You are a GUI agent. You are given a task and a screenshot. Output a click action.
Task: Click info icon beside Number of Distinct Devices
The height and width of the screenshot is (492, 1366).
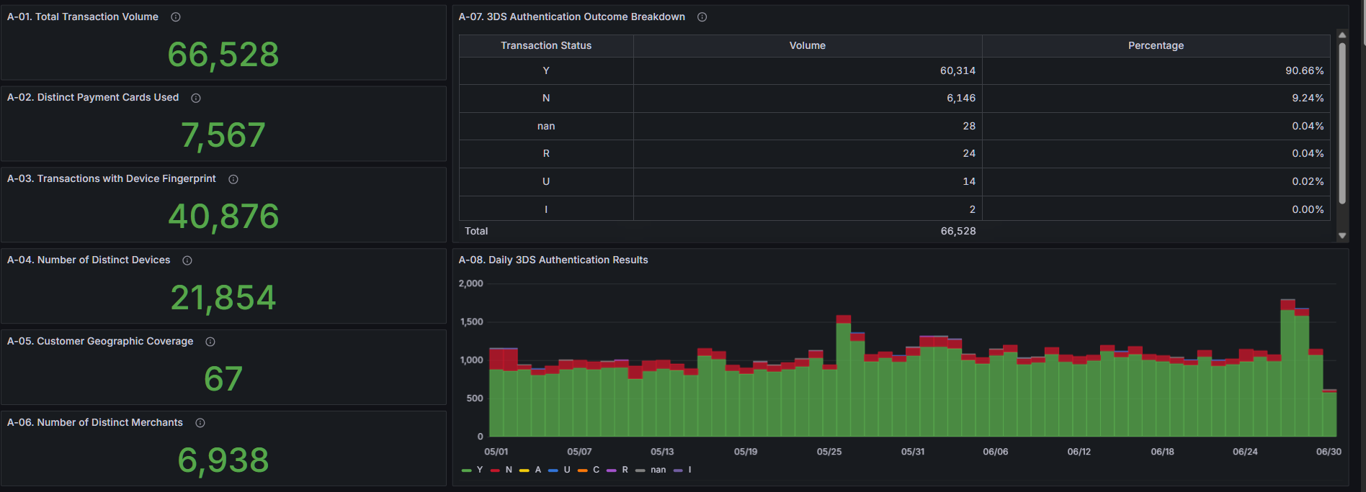pyautogui.click(x=187, y=260)
